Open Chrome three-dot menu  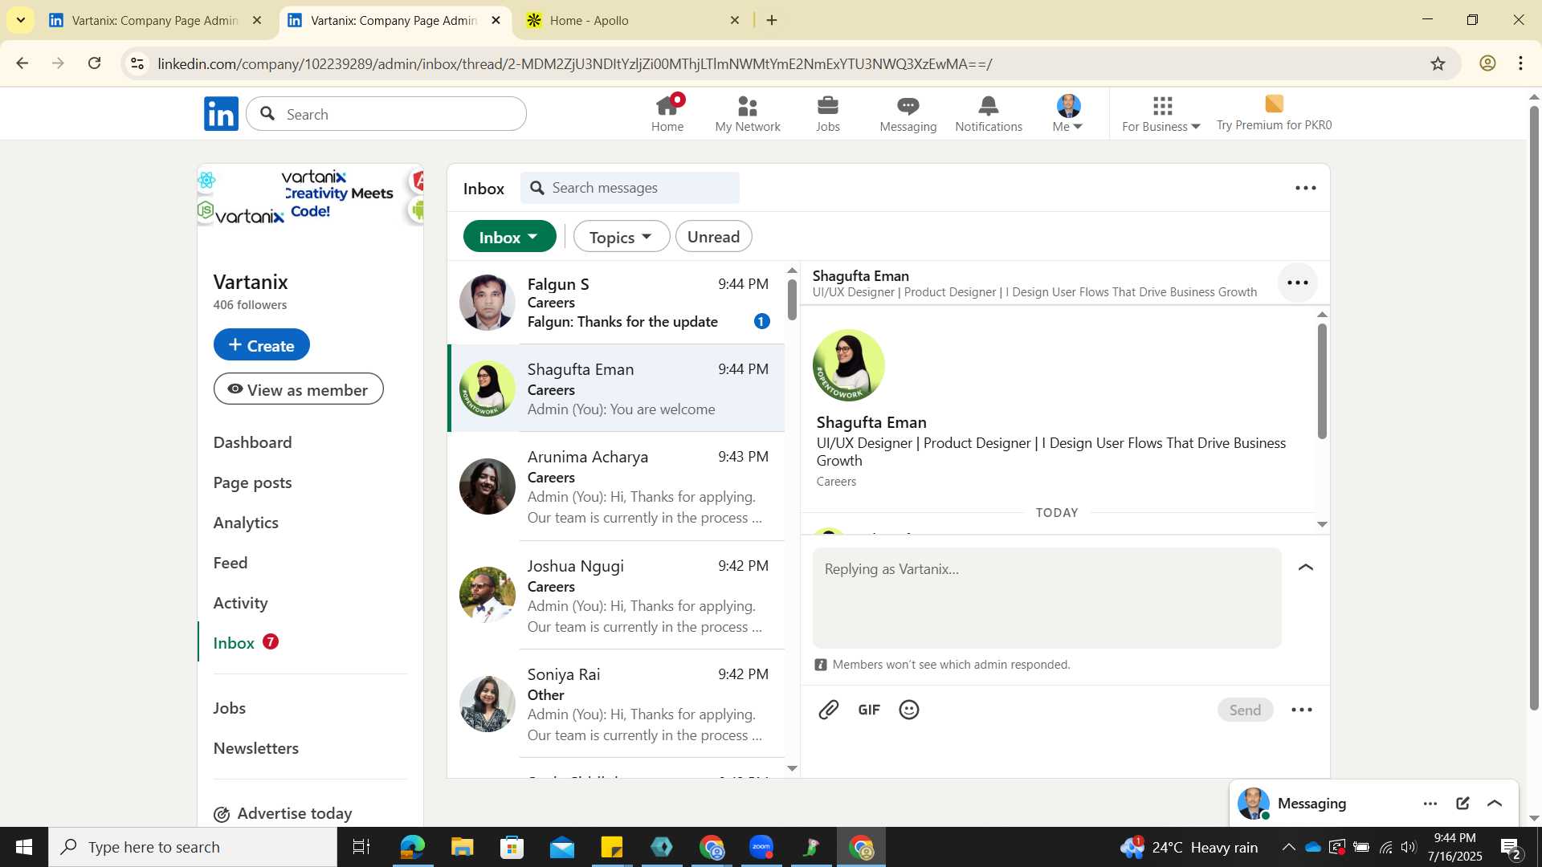1521,63
